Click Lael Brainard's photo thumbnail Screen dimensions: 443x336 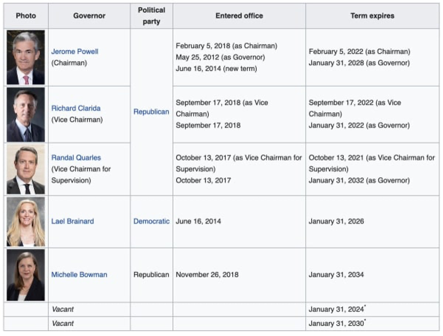(26, 222)
